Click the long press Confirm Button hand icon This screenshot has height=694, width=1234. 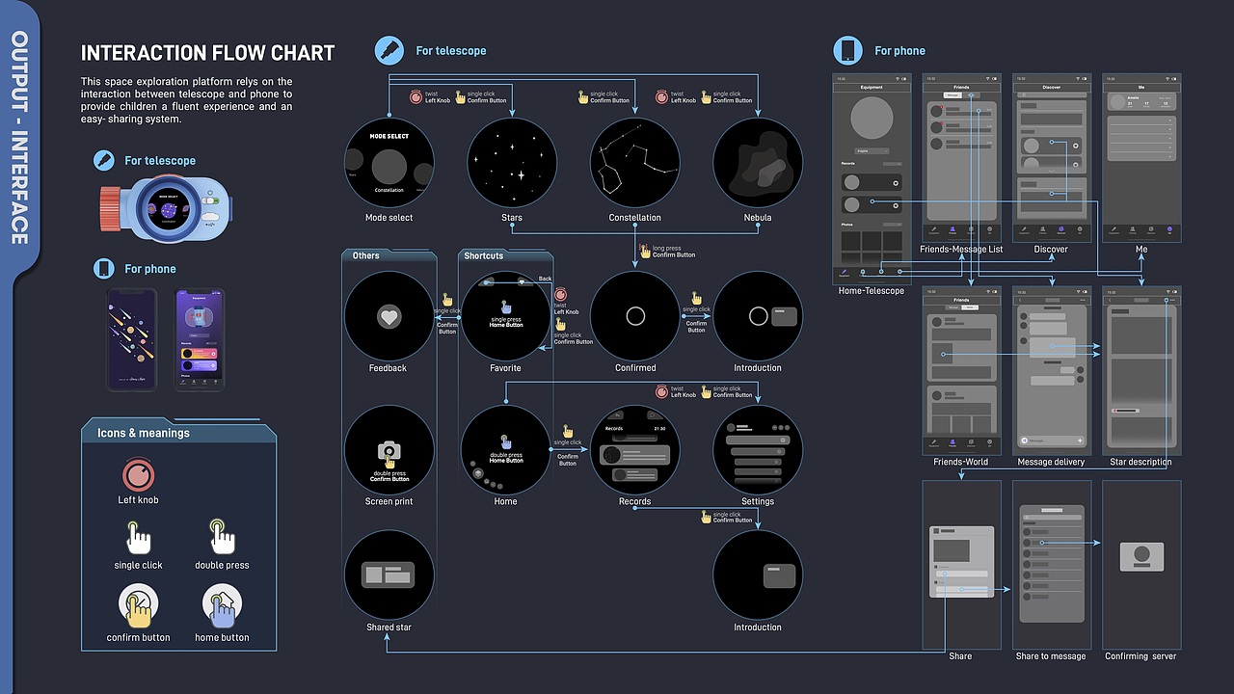tap(644, 251)
